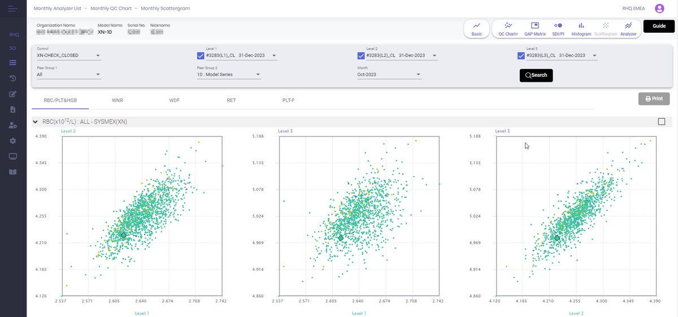
Task: Select the Scattergram view icon
Action: (x=606, y=29)
